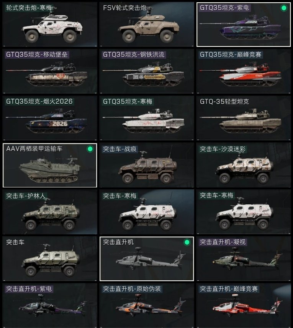Screen dimensions: 293x328
Task: Select the GTQ35坦克-寒梅 white tank skin
Action: point(147,118)
